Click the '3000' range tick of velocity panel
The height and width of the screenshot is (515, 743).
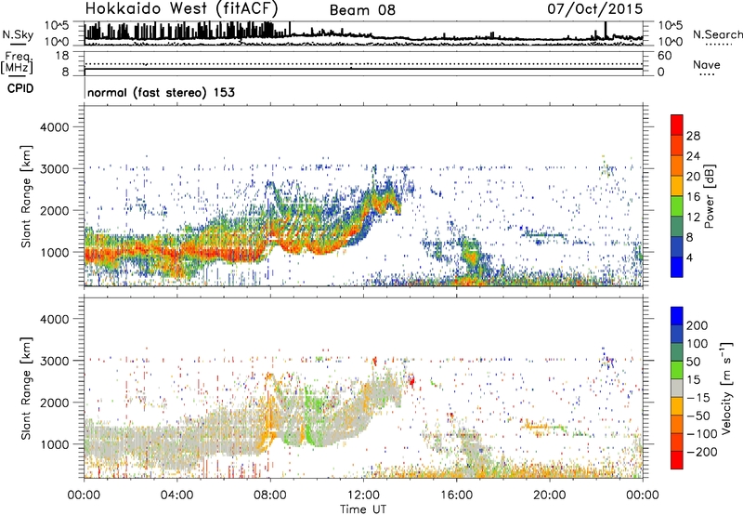[54, 361]
